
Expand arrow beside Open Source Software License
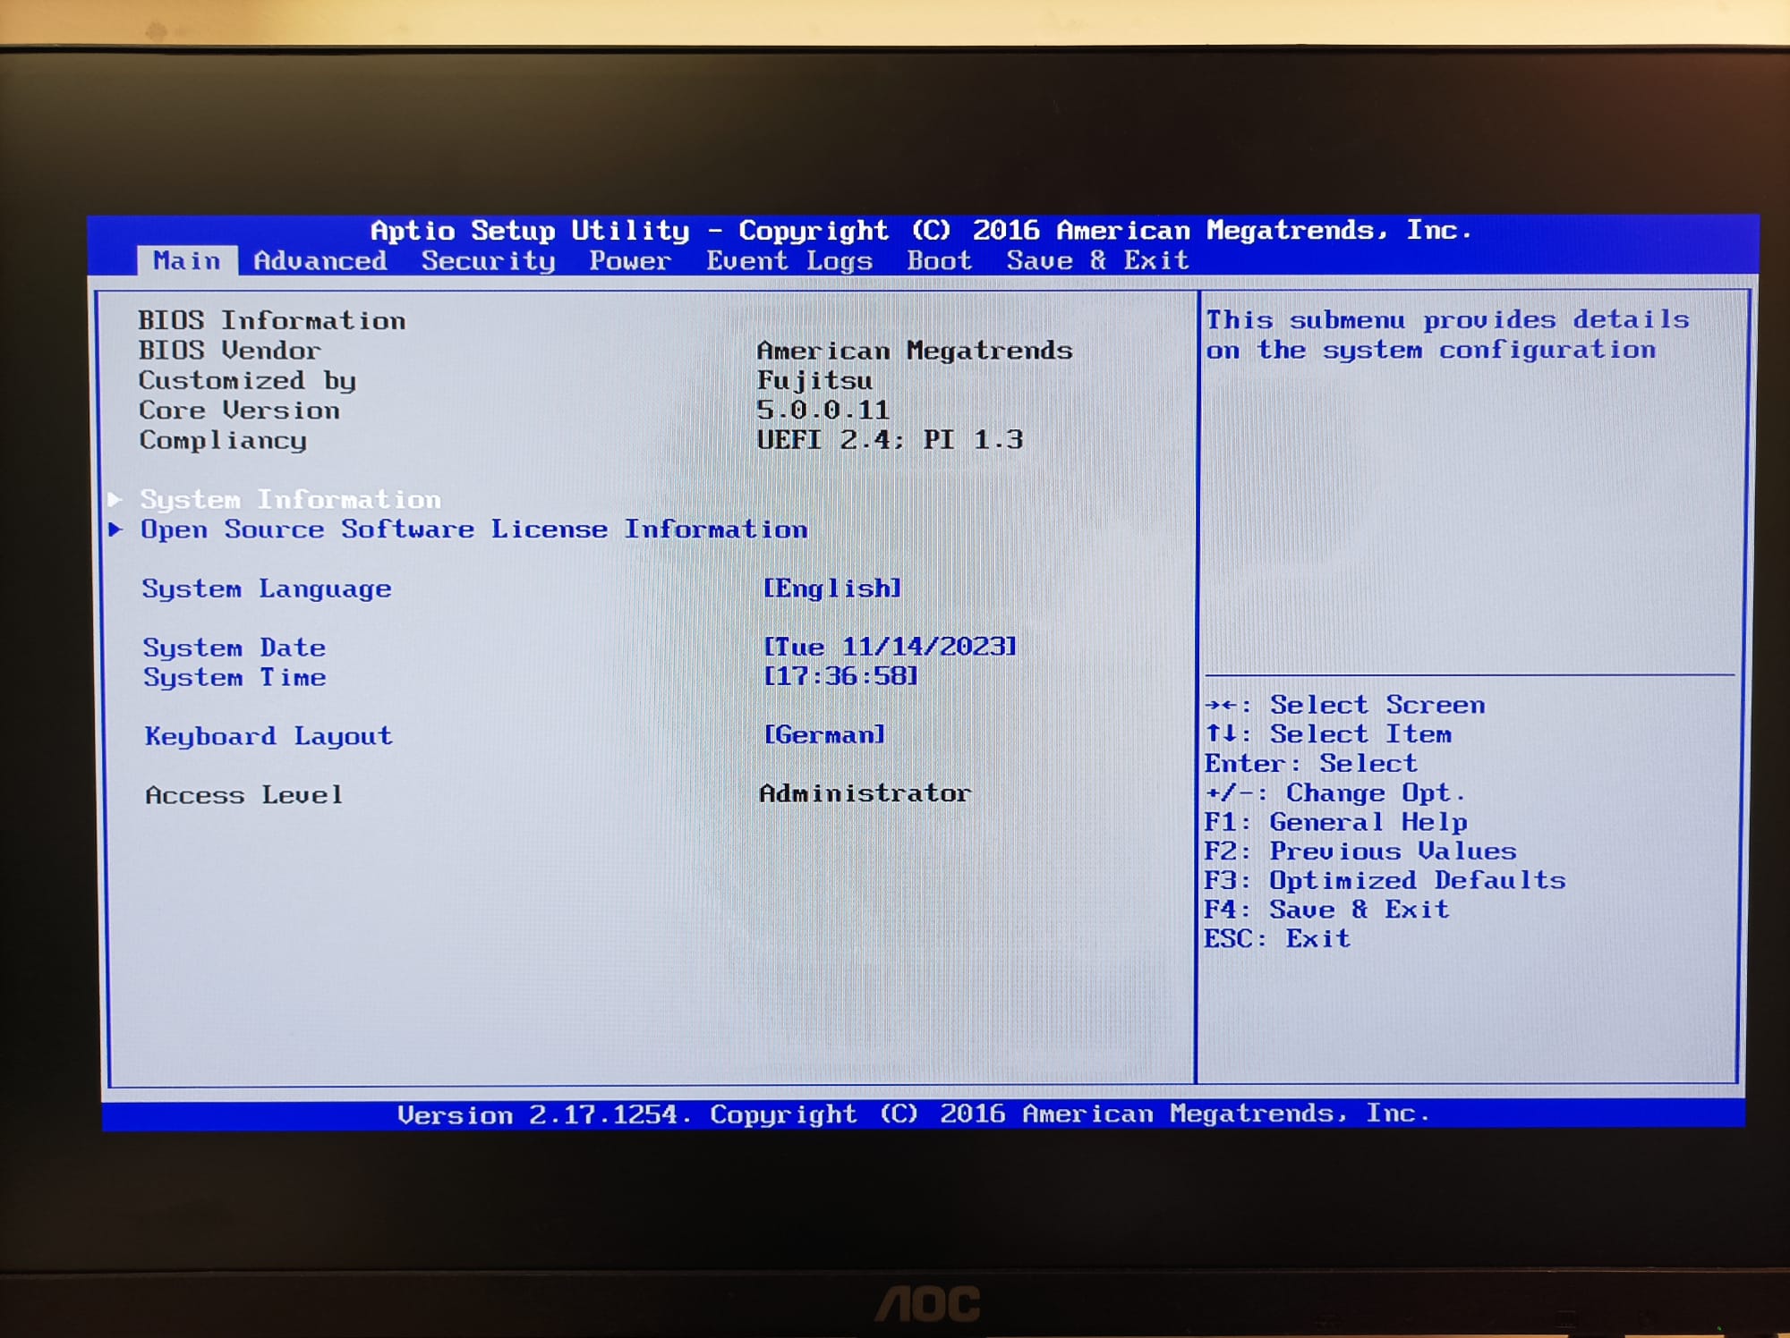115,529
